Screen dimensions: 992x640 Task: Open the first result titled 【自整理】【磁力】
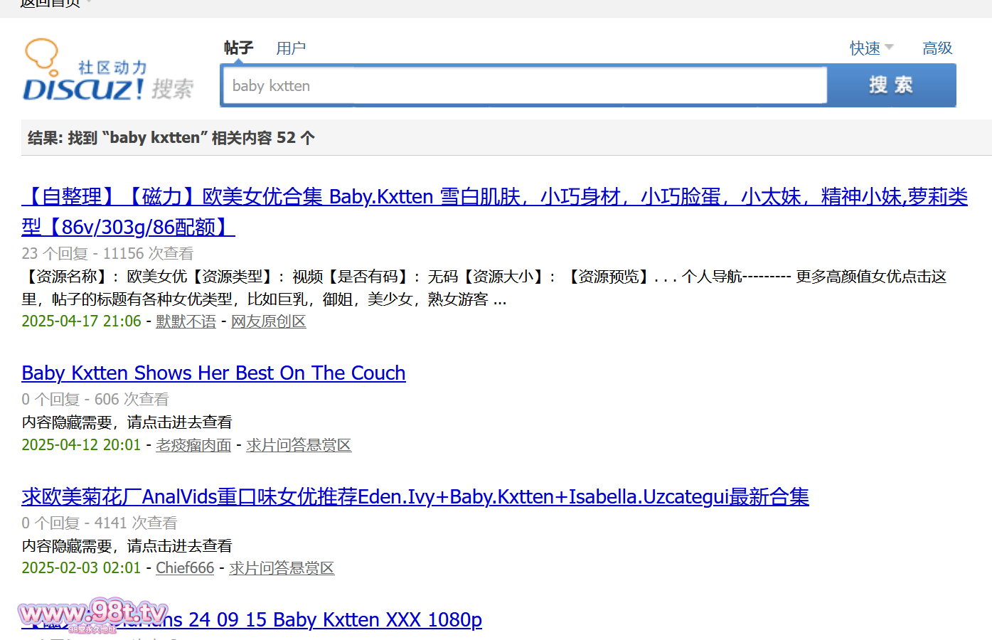[x=494, y=211]
